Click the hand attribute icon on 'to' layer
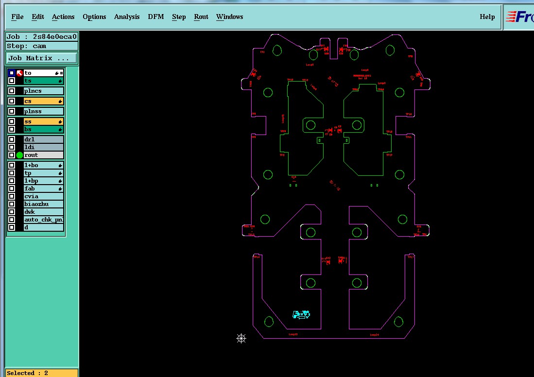Screen dimensions: 534x377 57,73
